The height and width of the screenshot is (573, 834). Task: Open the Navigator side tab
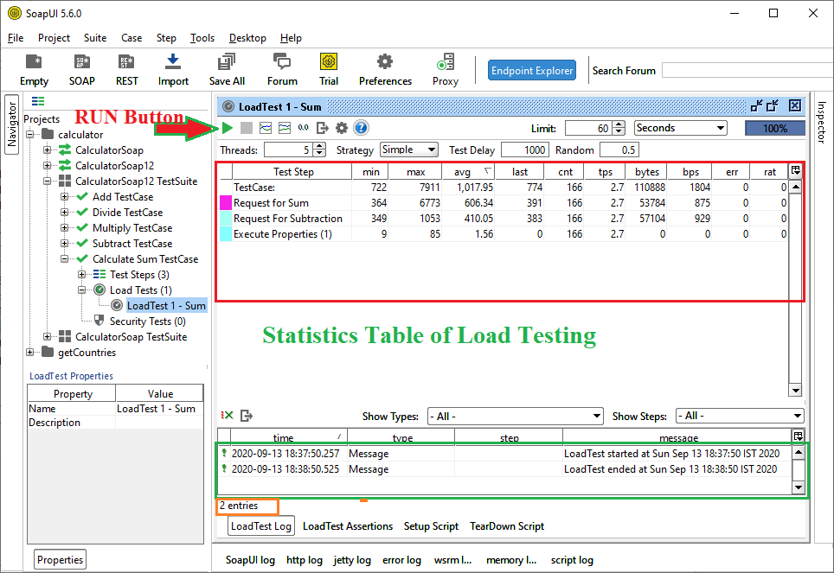click(x=12, y=124)
